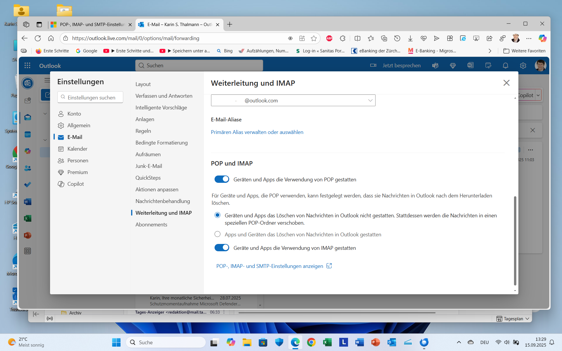Expand the @outlook.com address dropdown
This screenshot has width=562, height=351.
coord(370,100)
